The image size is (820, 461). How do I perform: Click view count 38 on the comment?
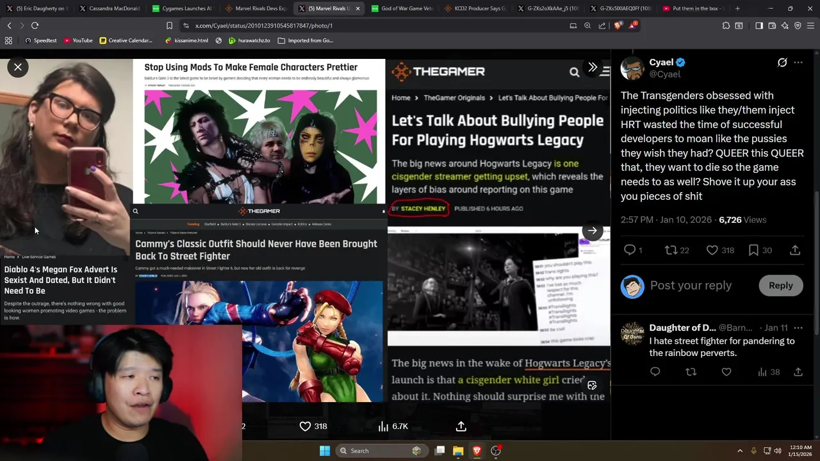click(x=769, y=371)
